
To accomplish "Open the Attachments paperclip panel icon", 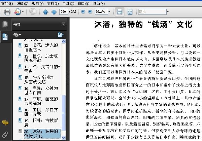I will pyautogui.click(x=5, y=135).
